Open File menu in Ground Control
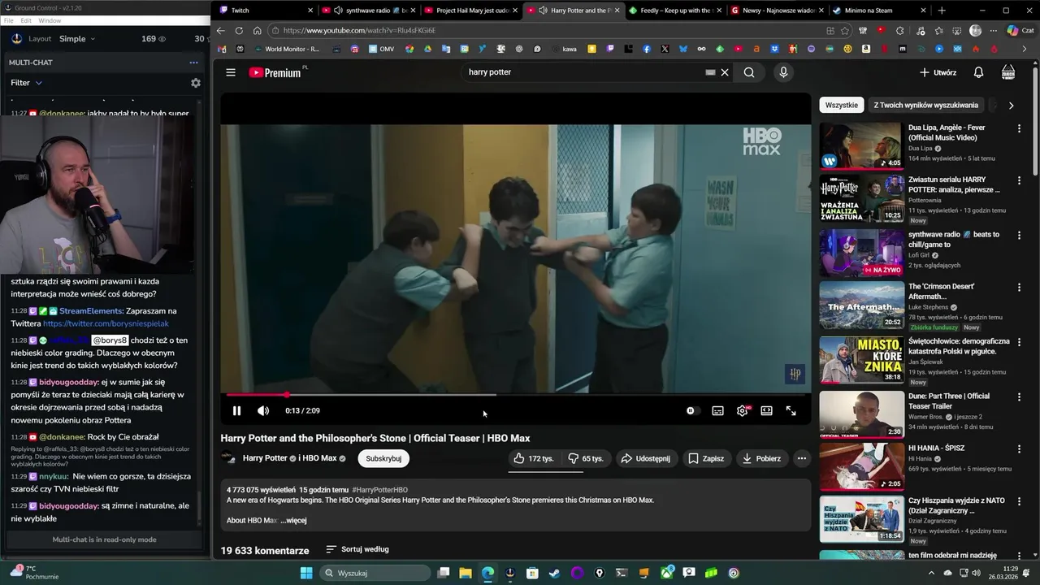Screen dimensions: 1040x585 coord(10,20)
